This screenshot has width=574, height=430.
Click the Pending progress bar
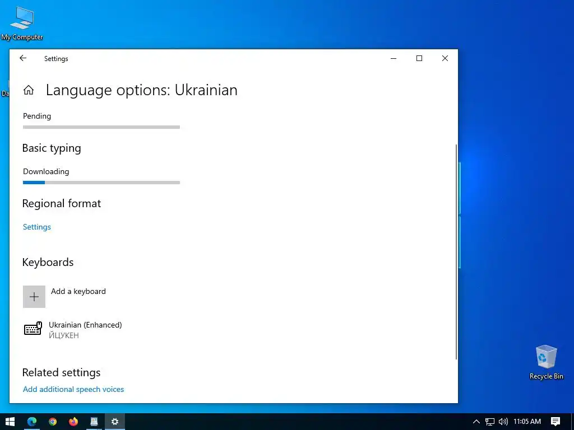point(101,127)
